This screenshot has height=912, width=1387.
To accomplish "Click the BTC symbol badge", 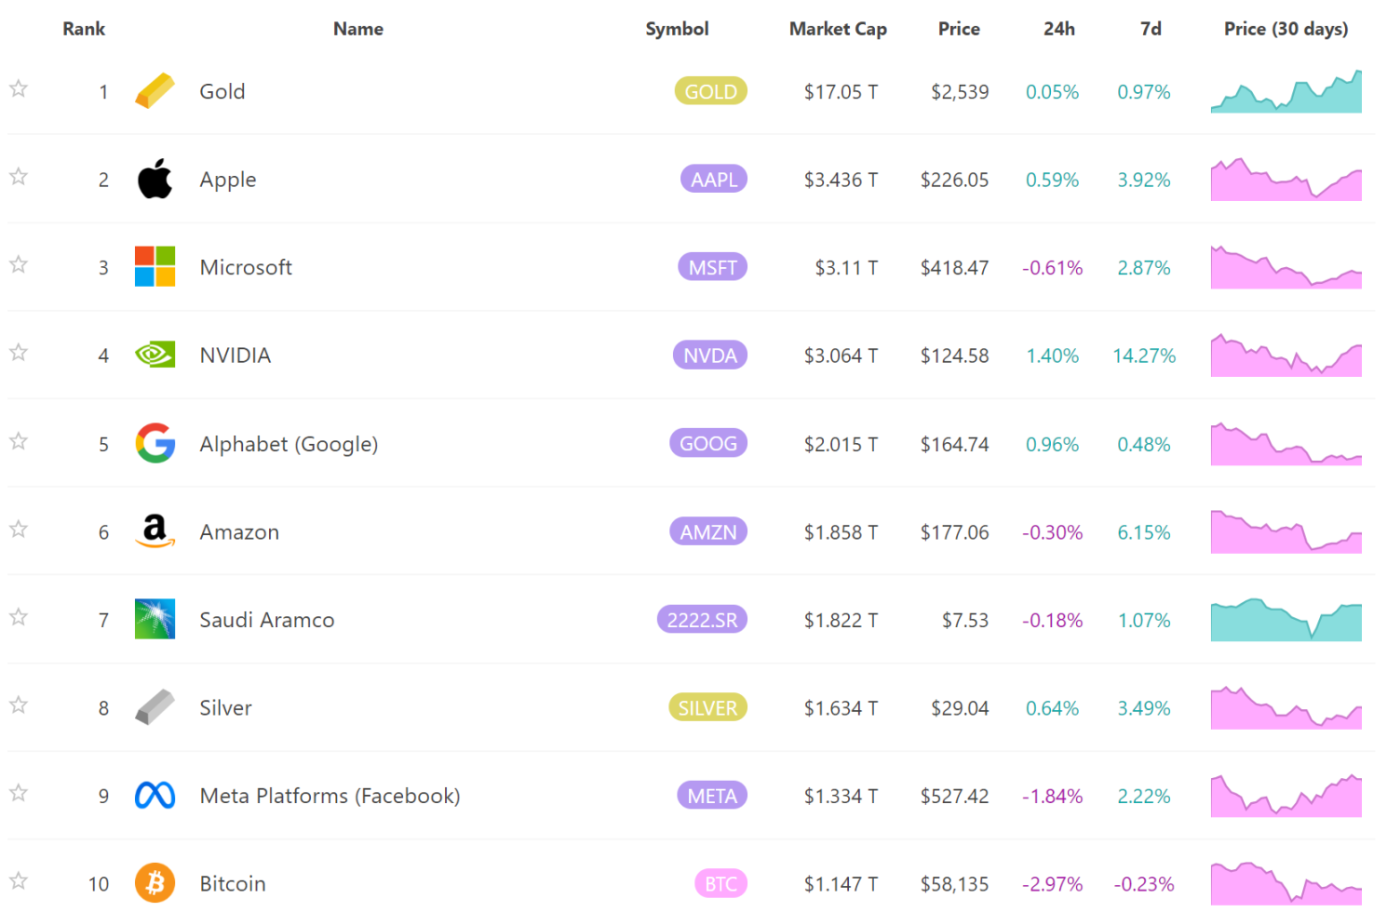I will tap(720, 883).
